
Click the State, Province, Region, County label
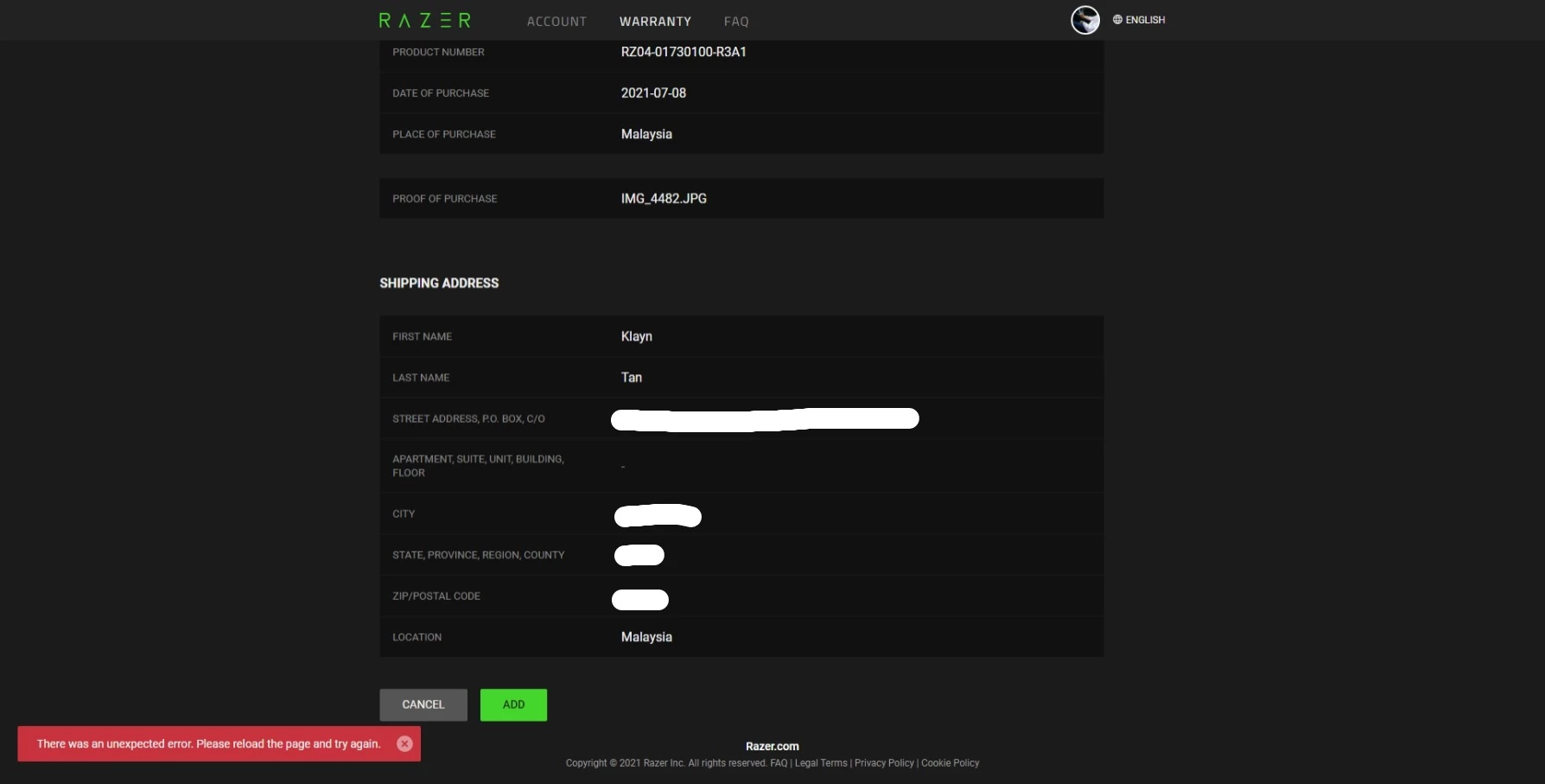pos(479,555)
